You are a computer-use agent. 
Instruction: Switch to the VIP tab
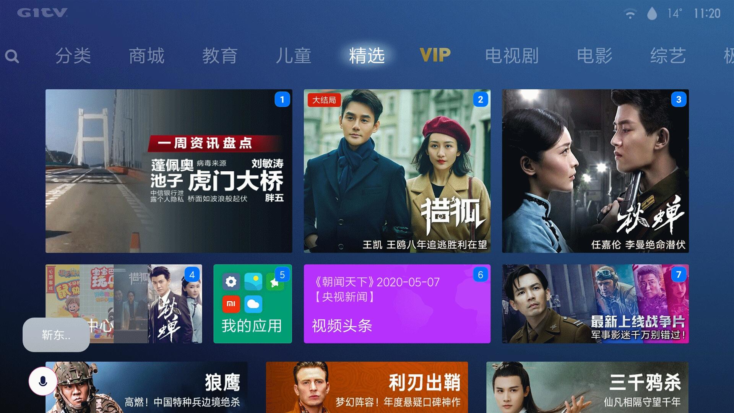[x=435, y=55]
